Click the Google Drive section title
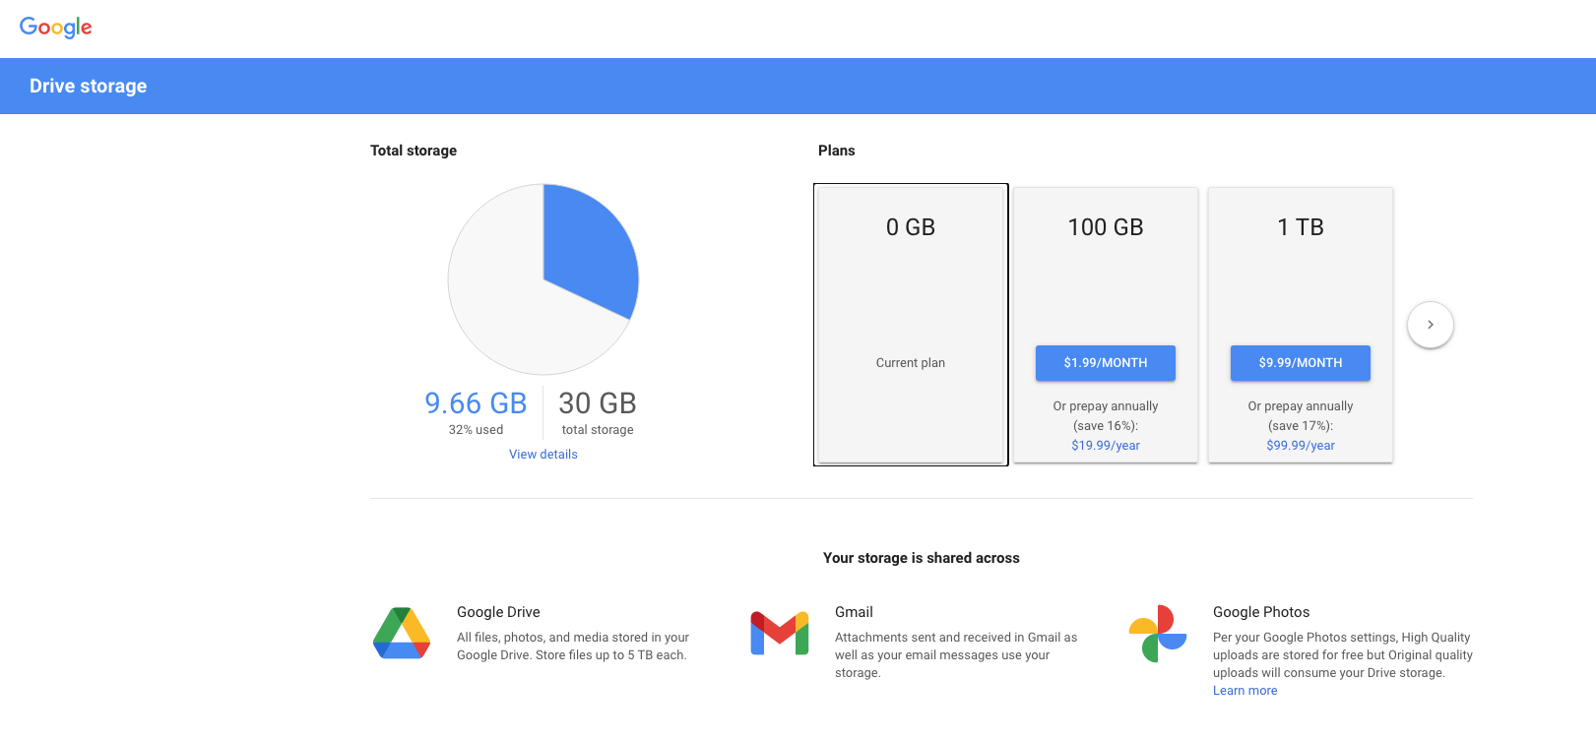Viewport: 1596px width, 739px height. point(498,612)
